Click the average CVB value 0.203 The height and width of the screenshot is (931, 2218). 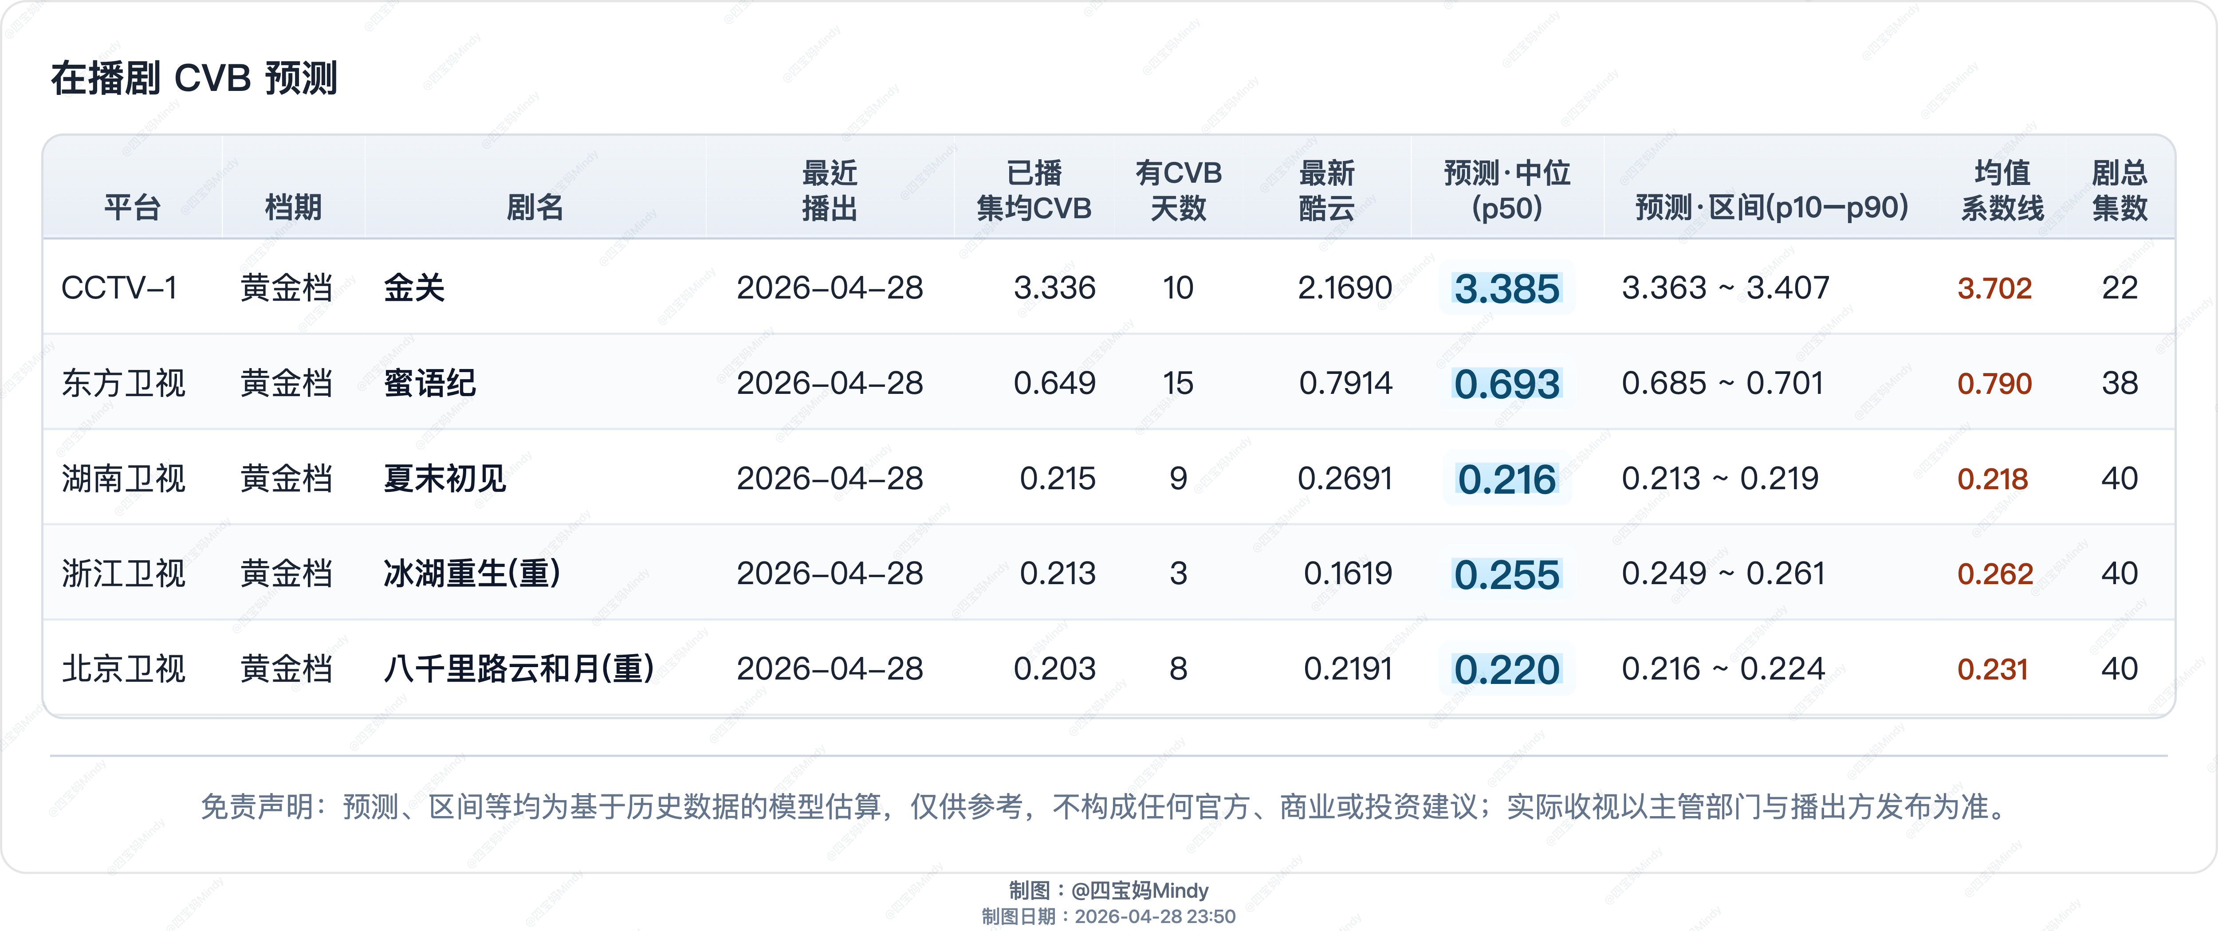click(x=1055, y=669)
